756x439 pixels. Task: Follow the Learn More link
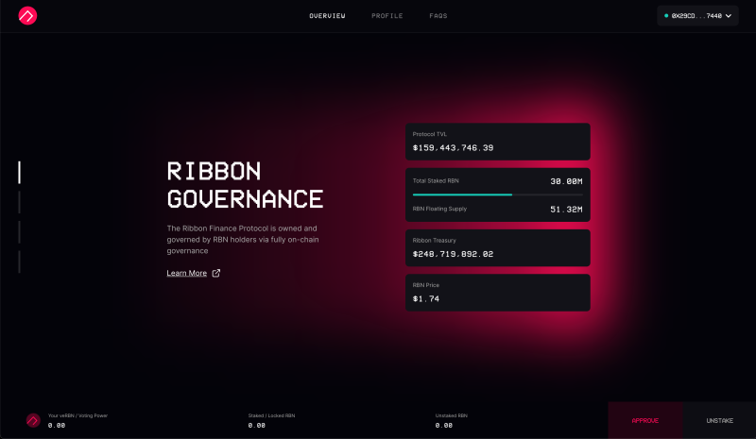(x=186, y=273)
